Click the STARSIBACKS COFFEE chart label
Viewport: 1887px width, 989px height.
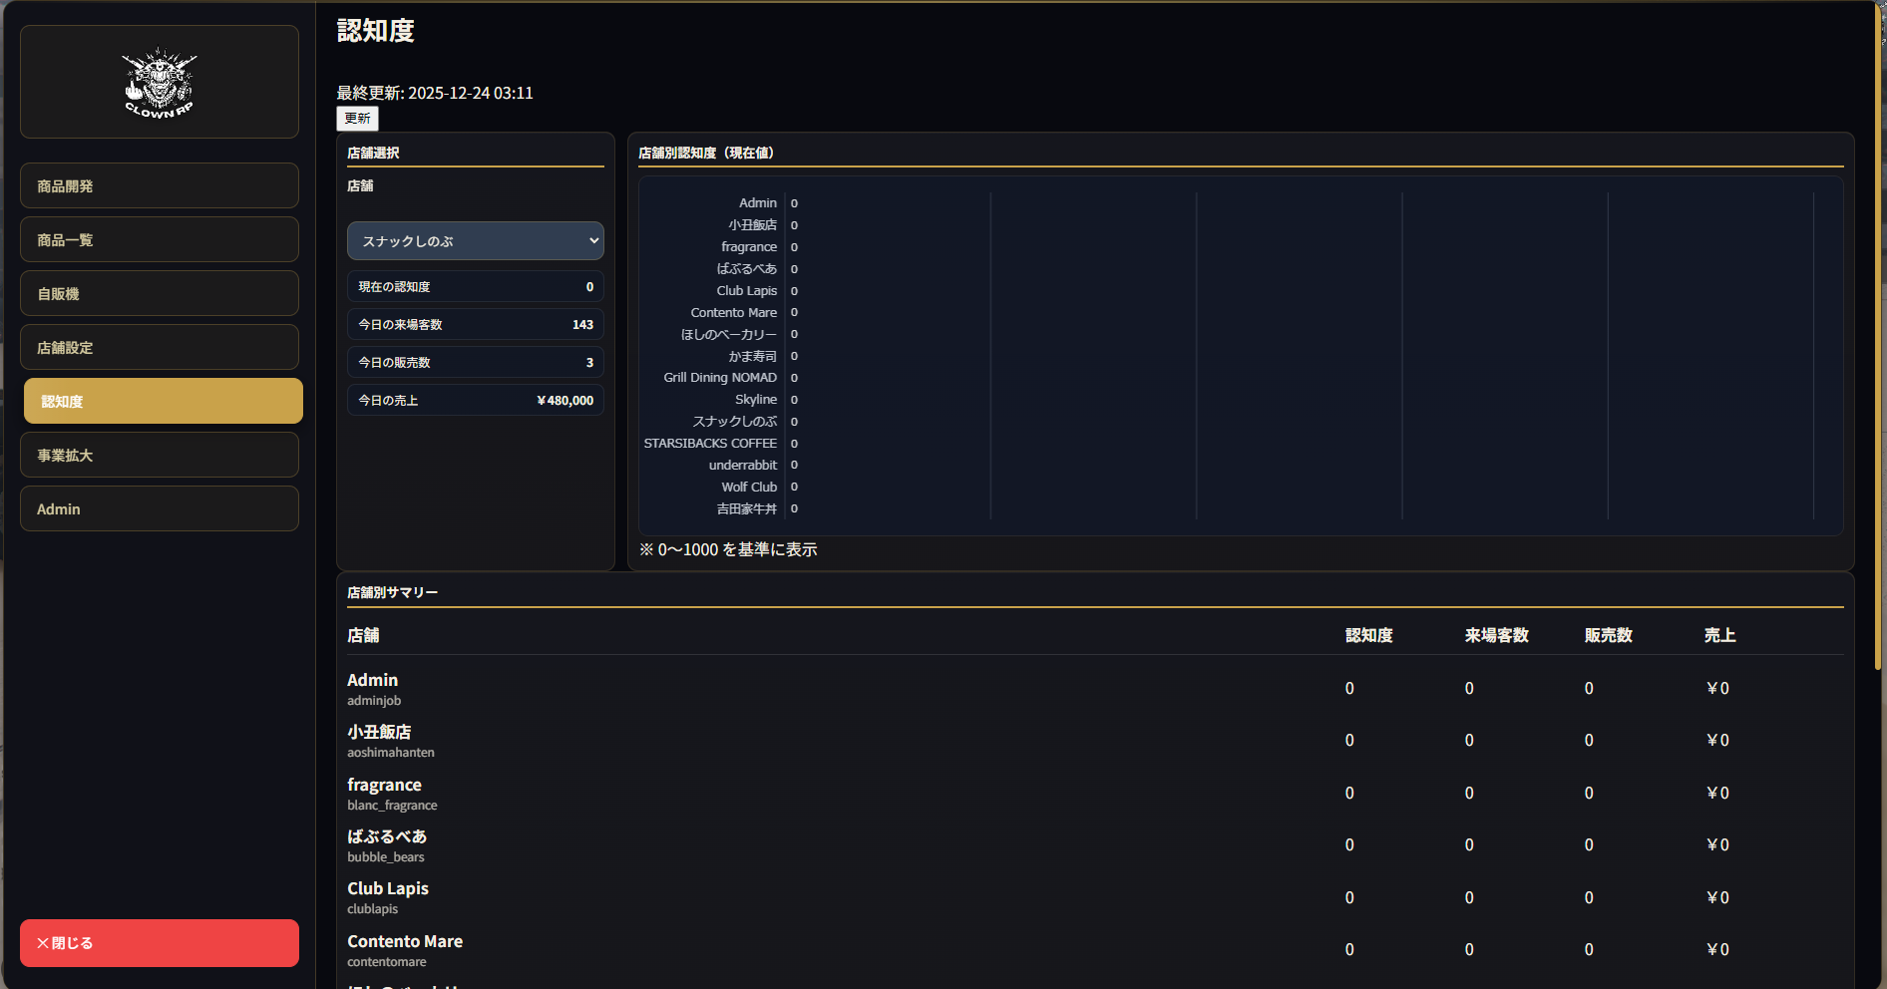click(x=709, y=444)
